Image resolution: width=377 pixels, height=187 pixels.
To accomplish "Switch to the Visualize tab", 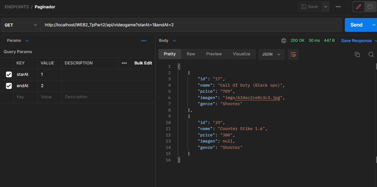I will (x=241, y=54).
